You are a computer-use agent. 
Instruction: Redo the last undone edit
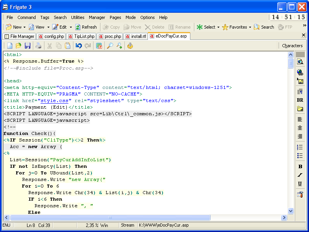[88, 46]
